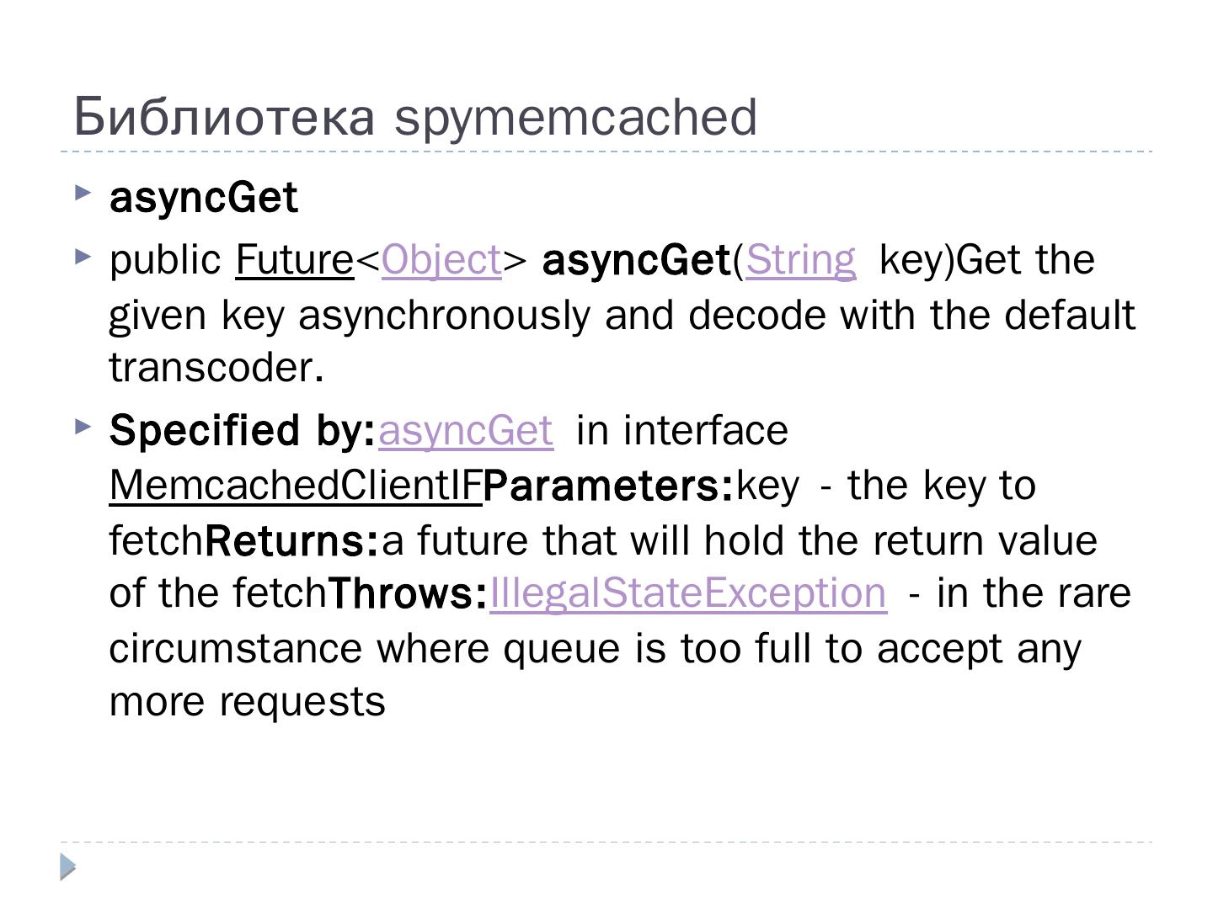This screenshot has height=909, width=1213.
Task: Click the bold Parameters: label
Action: click(609, 486)
